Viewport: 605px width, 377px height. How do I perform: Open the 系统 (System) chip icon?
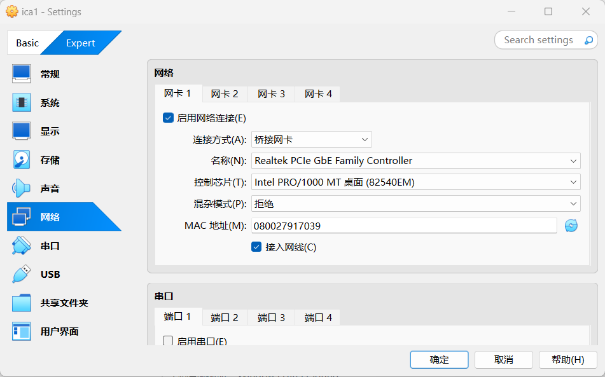coord(21,102)
